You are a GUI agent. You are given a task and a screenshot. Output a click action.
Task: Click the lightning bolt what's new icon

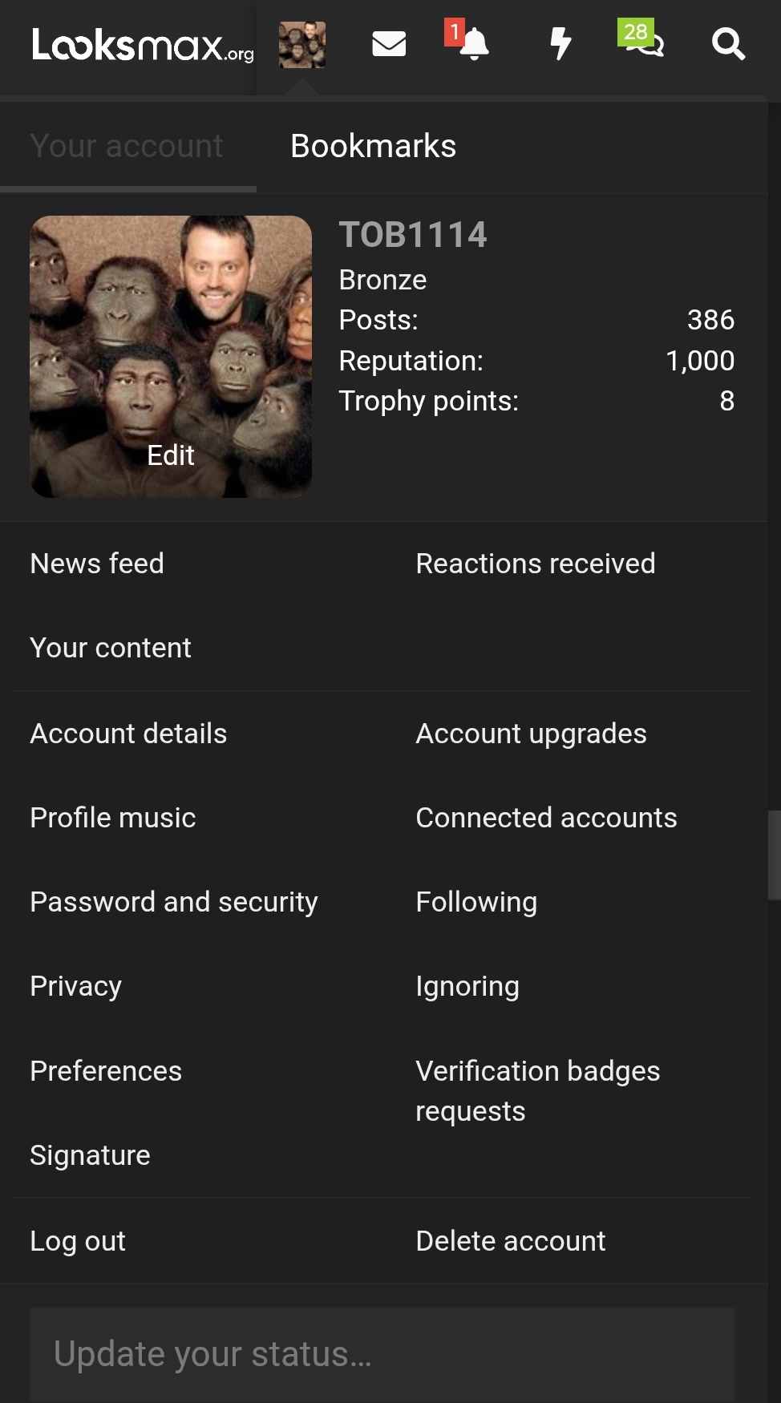pos(560,44)
